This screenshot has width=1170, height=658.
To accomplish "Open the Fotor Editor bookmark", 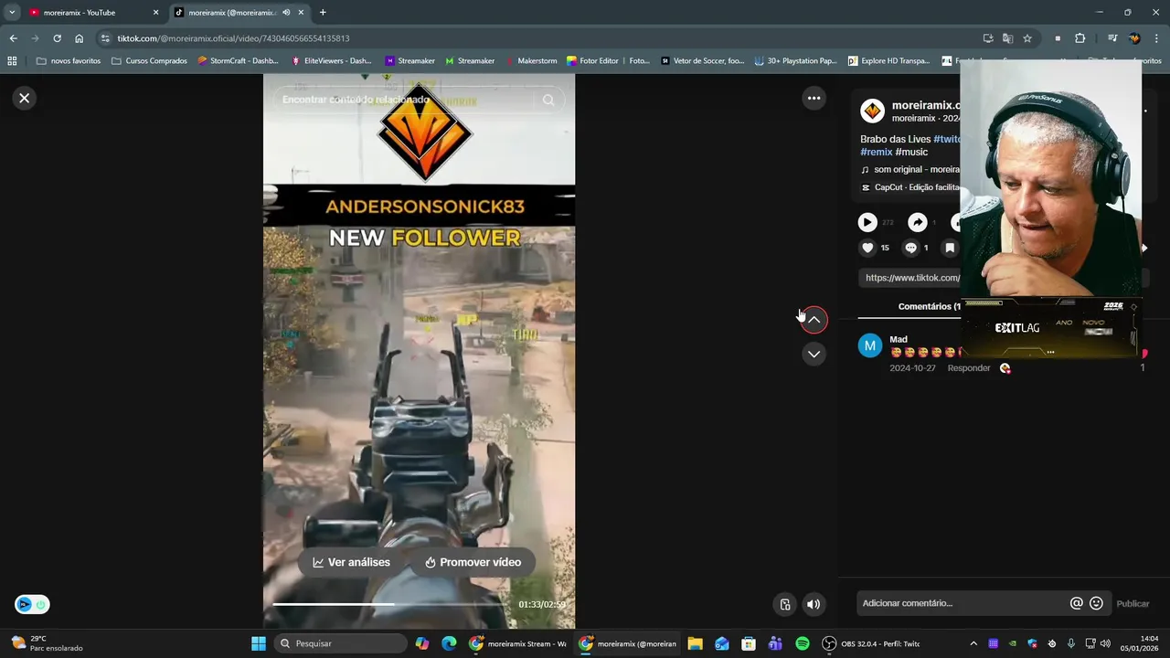I will 608,61.
